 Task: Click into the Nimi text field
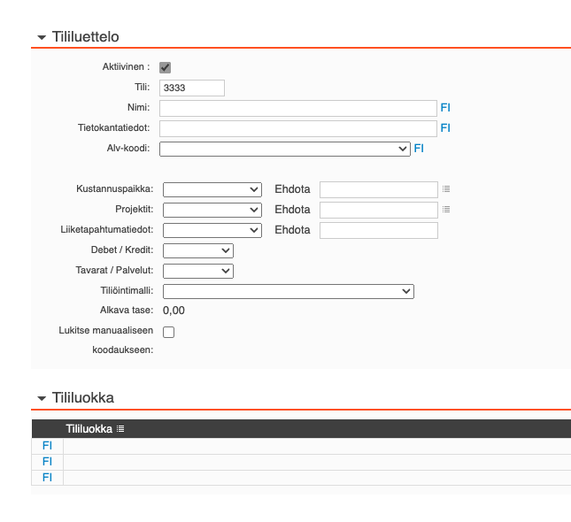297,108
